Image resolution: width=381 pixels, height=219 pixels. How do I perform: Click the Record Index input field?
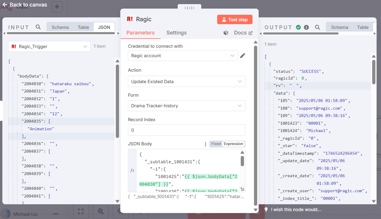pos(187,130)
